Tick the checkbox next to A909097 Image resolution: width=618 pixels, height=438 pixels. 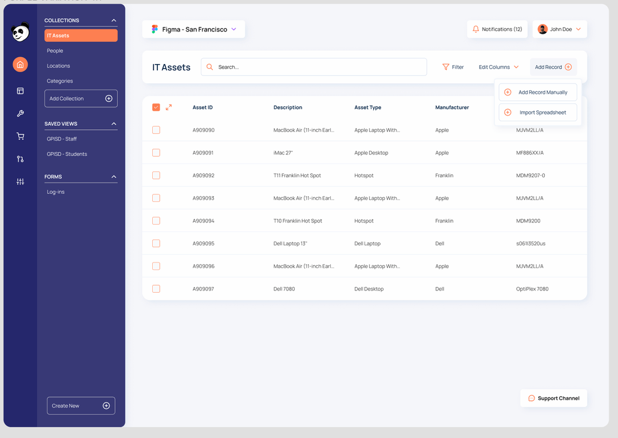[156, 289]
